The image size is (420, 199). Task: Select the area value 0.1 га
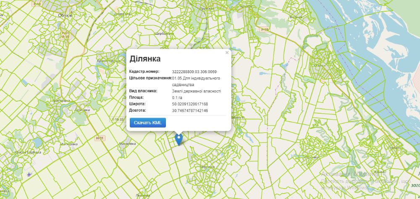[x=177, y=98]
